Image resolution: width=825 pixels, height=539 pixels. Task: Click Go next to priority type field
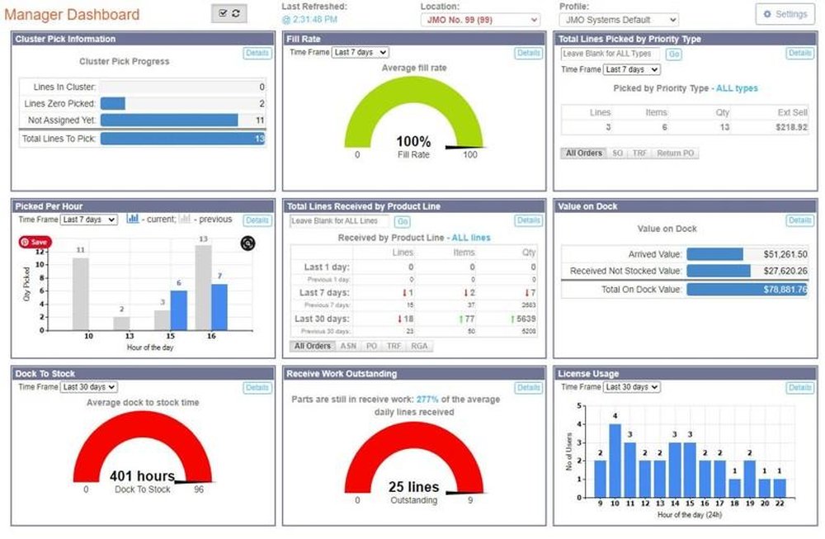tap(673, 54)
